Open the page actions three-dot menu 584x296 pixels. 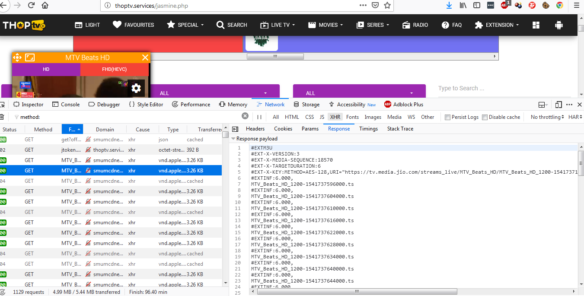pos(363,6)
